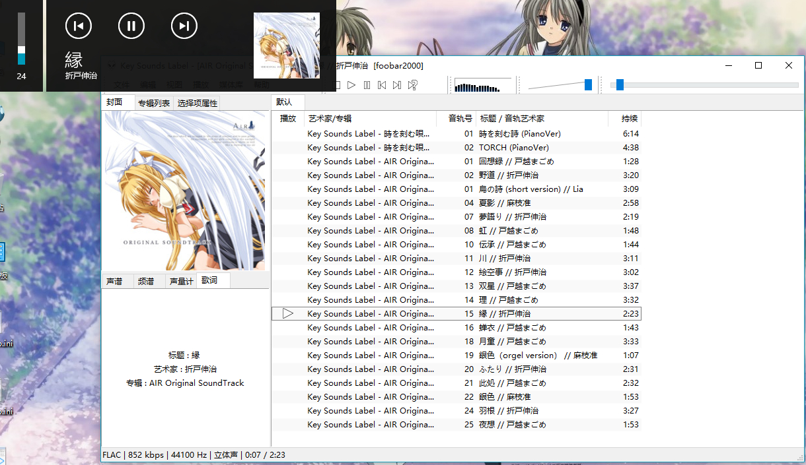Screen dimensions: 806x465
Task: Open the 声量计 tab
Action: coord(181,281)
